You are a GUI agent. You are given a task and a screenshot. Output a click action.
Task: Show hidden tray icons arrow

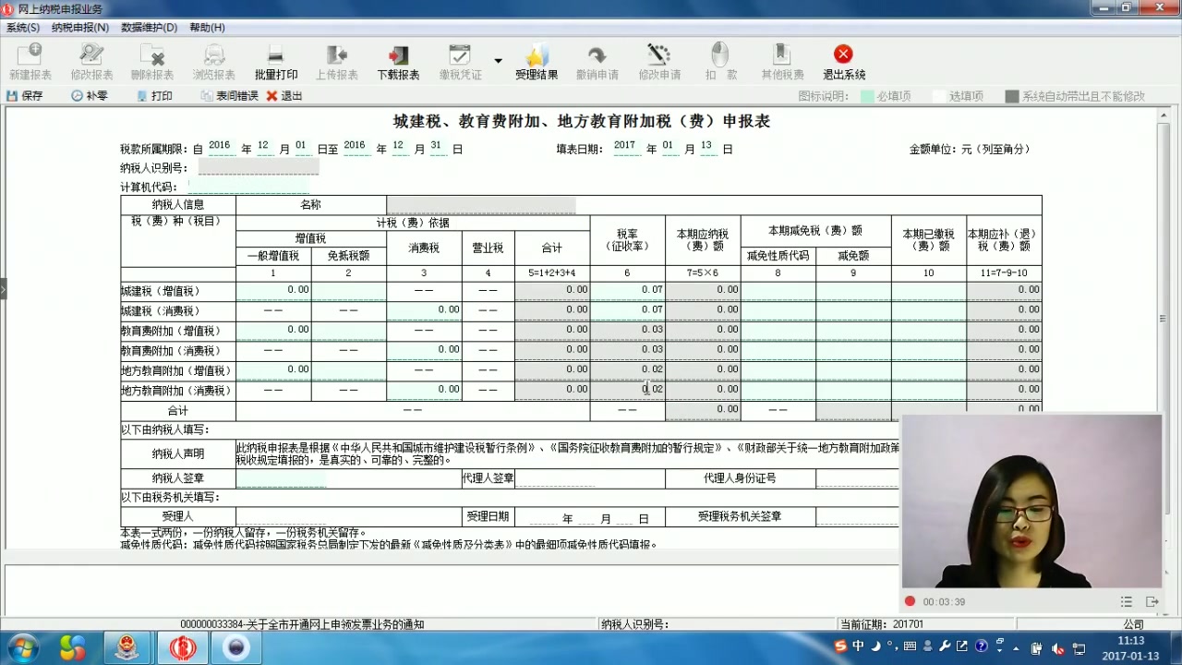1014,647
